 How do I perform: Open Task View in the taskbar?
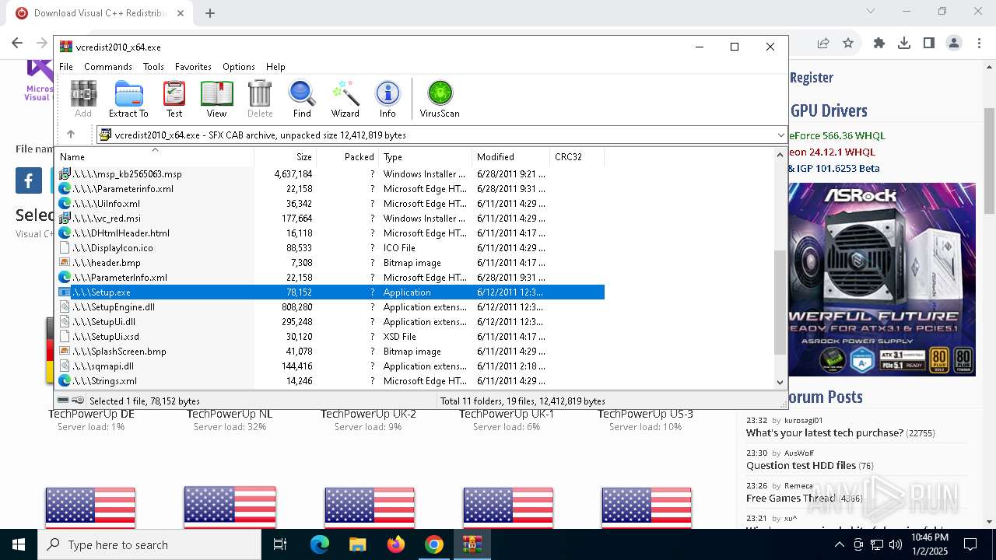pos(280,544)
